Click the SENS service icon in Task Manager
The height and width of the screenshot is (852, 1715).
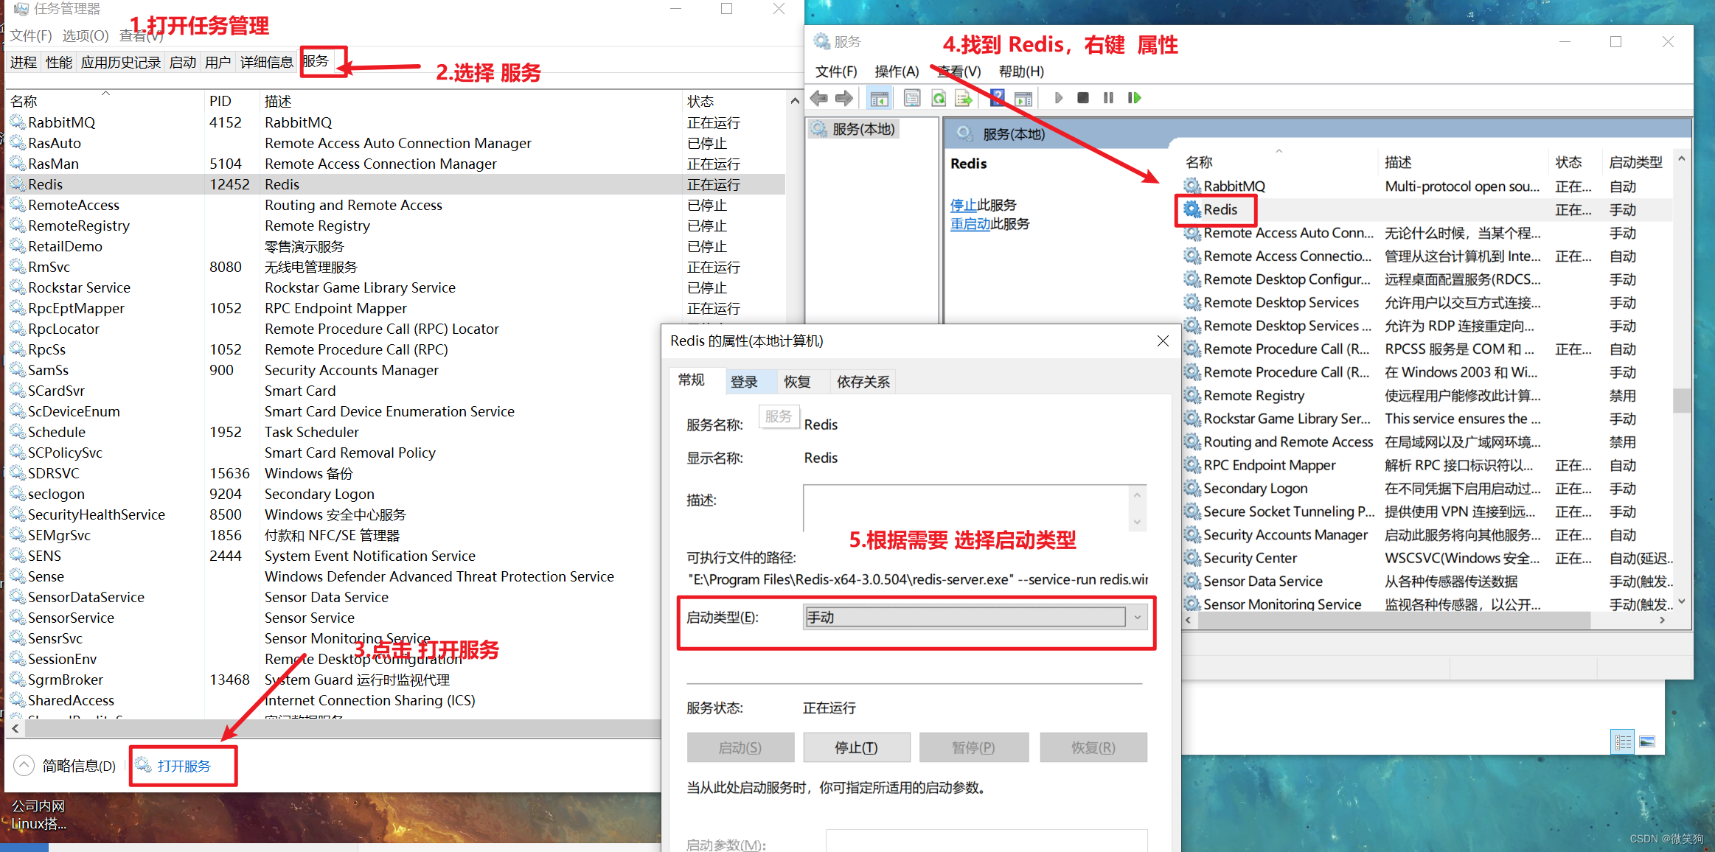[18, 556]
